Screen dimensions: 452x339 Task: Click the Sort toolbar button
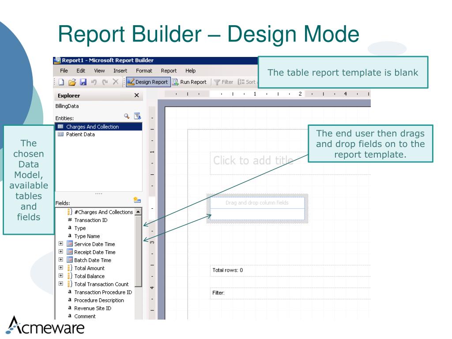tap(247, 82)
